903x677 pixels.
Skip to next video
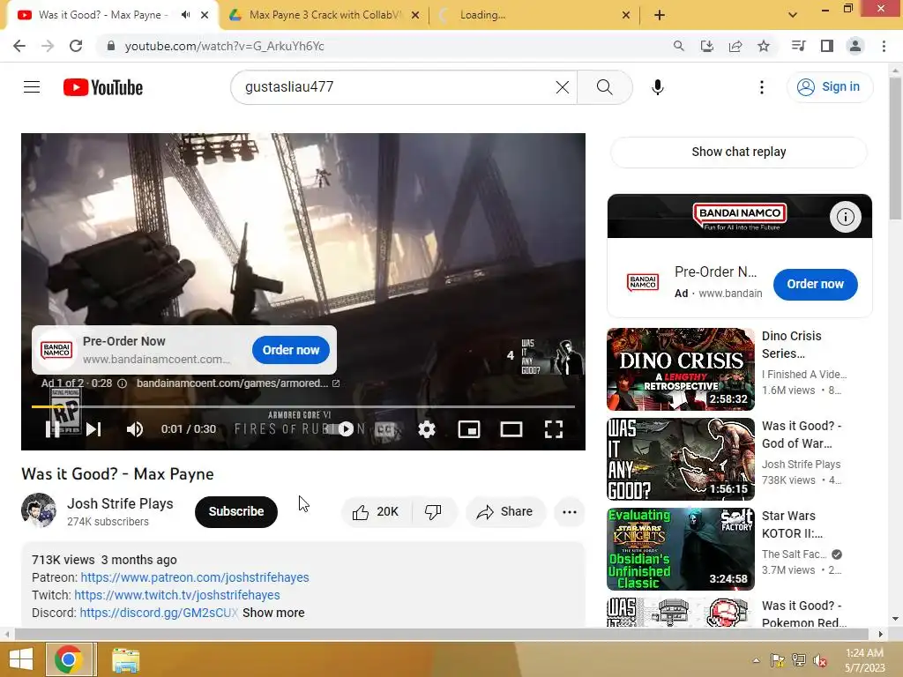coord(93,429)
